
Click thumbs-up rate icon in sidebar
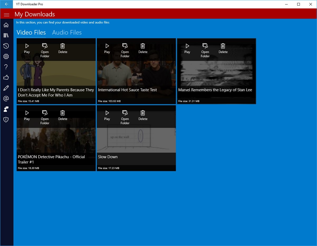(6, 78)
